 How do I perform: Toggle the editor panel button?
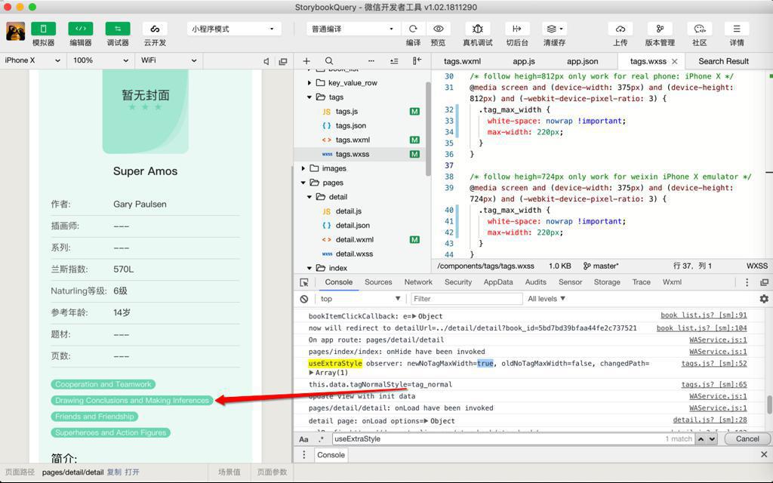[x=80, y=29]
